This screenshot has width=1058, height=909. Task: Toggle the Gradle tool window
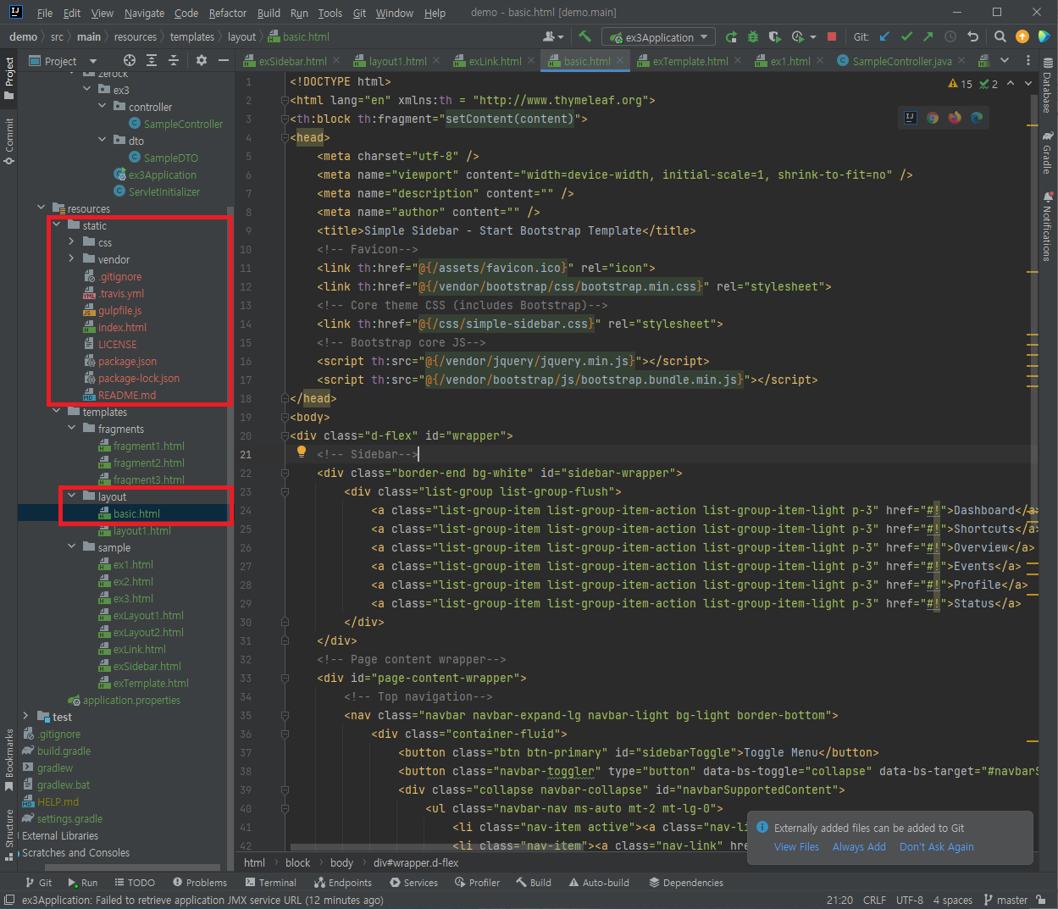1048,152
